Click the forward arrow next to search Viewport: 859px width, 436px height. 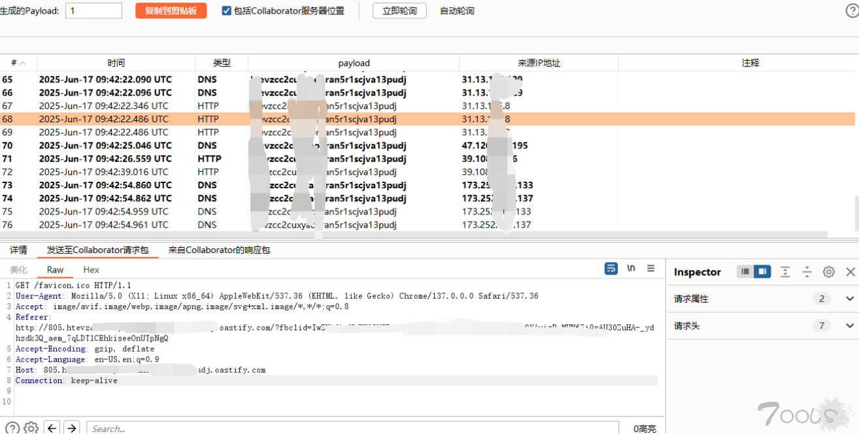(71, 428)
